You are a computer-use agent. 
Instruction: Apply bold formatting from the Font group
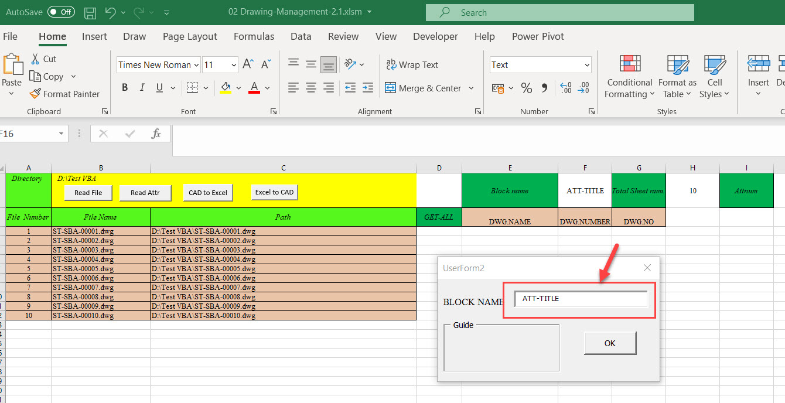point(124,87)
